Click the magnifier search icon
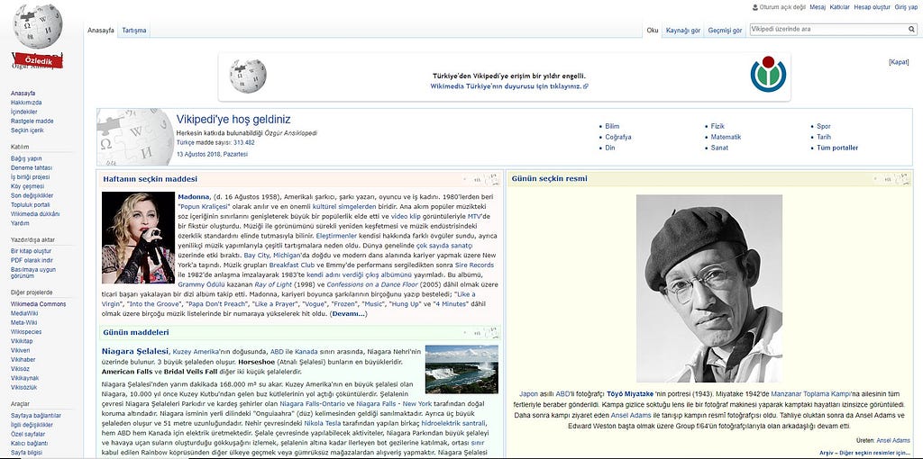Viewport: 923px width, 459px height. [911, 30]
